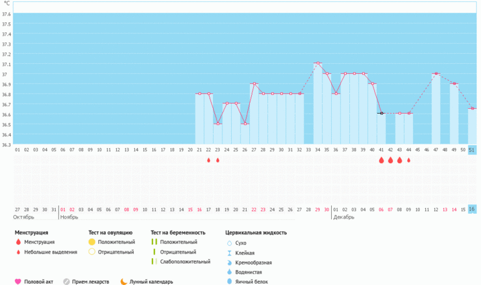Click the 37.6 temperature axis label
Viewport: 481px width, 285px height.
(x=6, y=14)
